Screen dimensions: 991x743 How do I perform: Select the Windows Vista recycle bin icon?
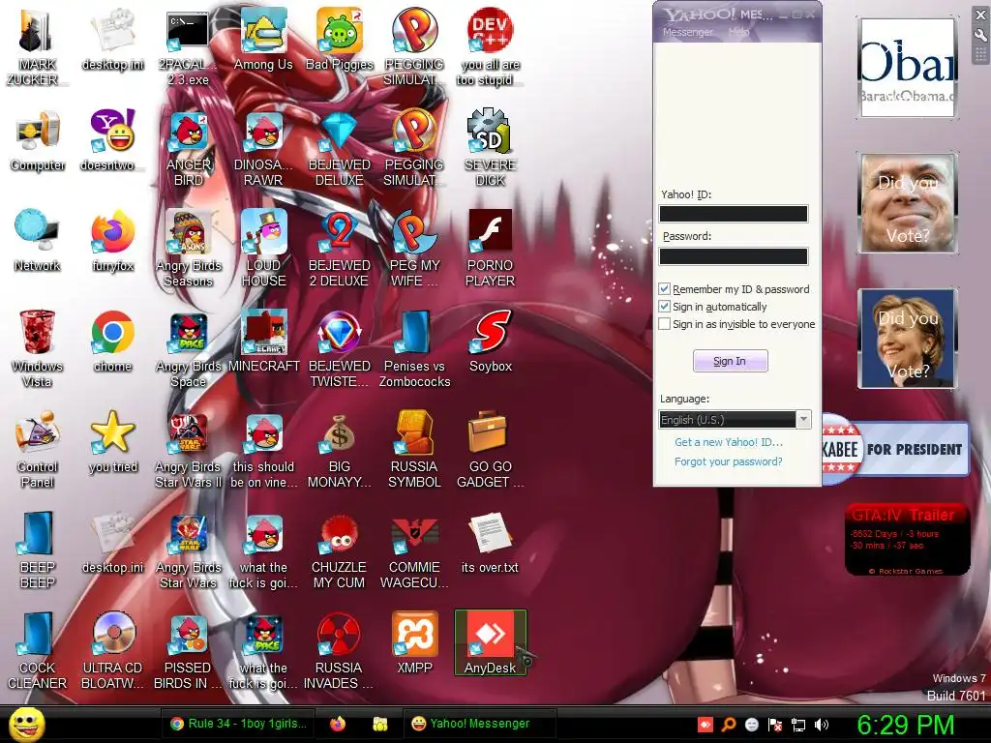[38, 348]
